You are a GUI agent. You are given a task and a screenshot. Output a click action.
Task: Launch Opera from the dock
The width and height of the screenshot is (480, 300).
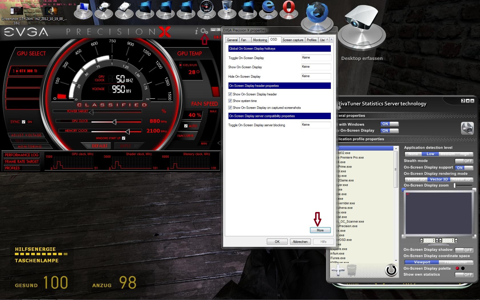pos(289,10)
